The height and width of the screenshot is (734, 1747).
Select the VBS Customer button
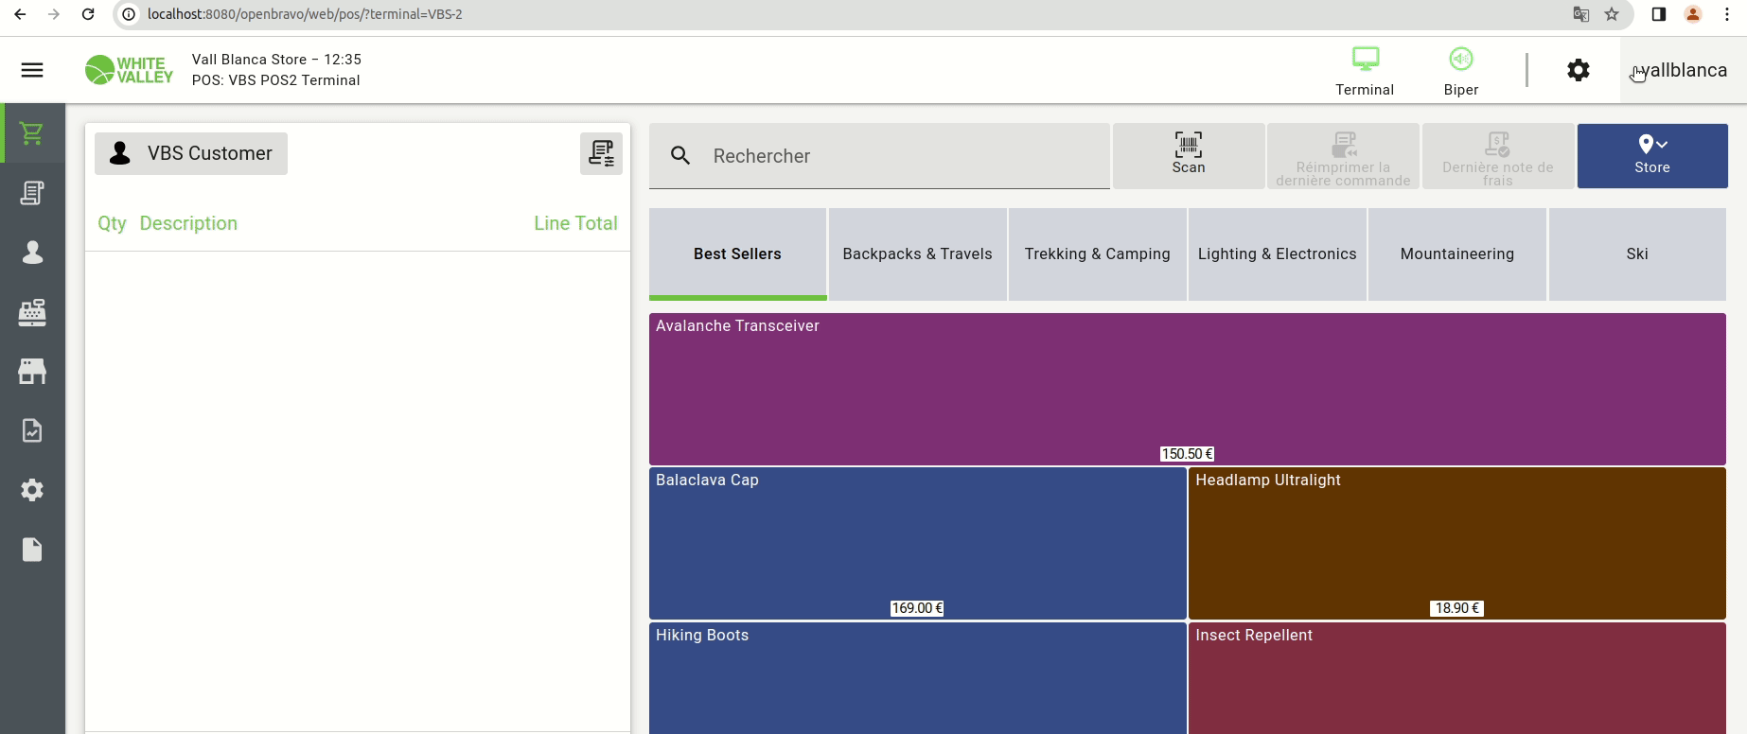click(191, 153)
